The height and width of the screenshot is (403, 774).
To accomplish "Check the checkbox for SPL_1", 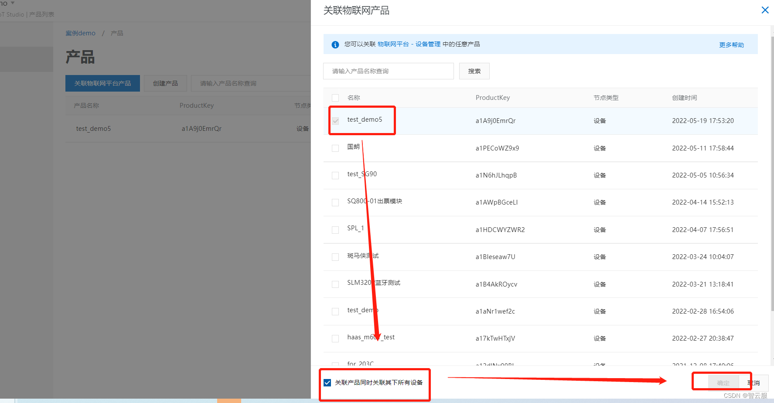I will (335, 229).
